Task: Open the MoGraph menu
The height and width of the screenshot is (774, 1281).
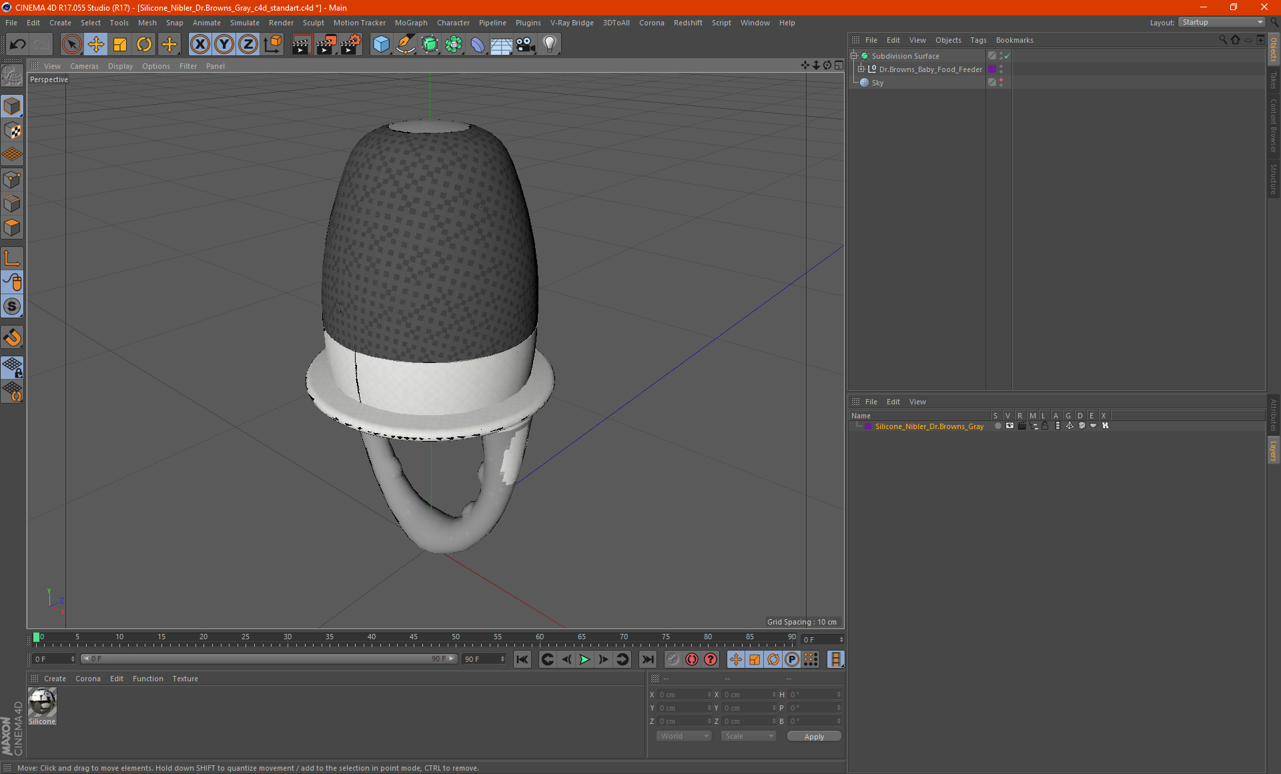Action: (411, 23)
